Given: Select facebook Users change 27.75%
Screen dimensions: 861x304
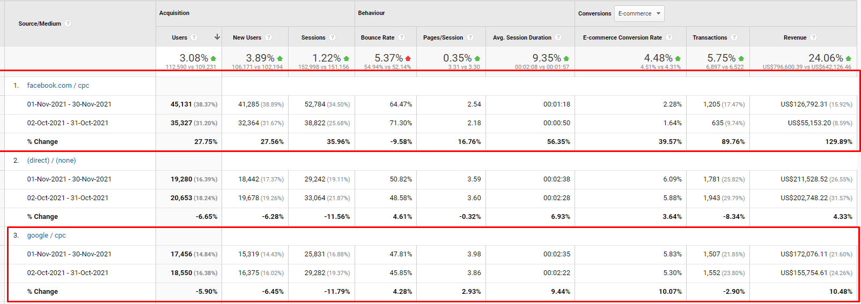Looking at the screenshot, I should click(205, 142).
